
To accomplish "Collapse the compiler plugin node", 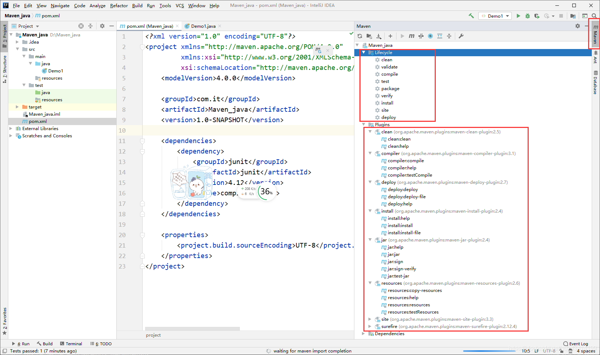I will click(370, 154).
